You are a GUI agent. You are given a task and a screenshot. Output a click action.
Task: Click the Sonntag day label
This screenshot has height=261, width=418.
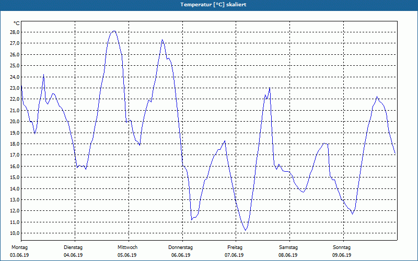click(x=342, y=247)
